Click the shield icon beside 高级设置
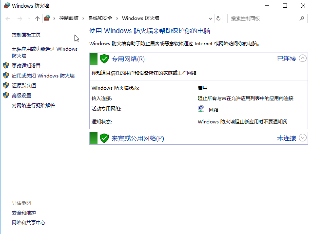Image resolution: width=312 pixels, height=234 pixels. coord(6,95)
